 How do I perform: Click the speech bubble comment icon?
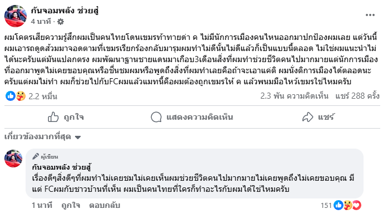pyautogui.click(x=156, y=117)
